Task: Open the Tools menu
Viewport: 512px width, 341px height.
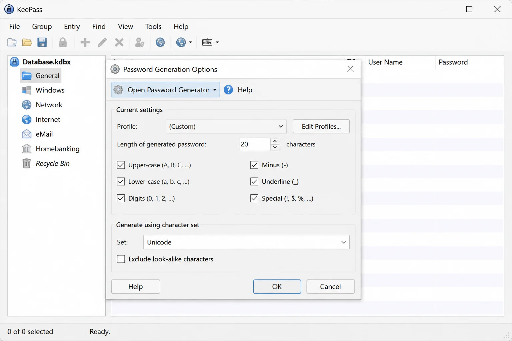Action: point(153,26)
